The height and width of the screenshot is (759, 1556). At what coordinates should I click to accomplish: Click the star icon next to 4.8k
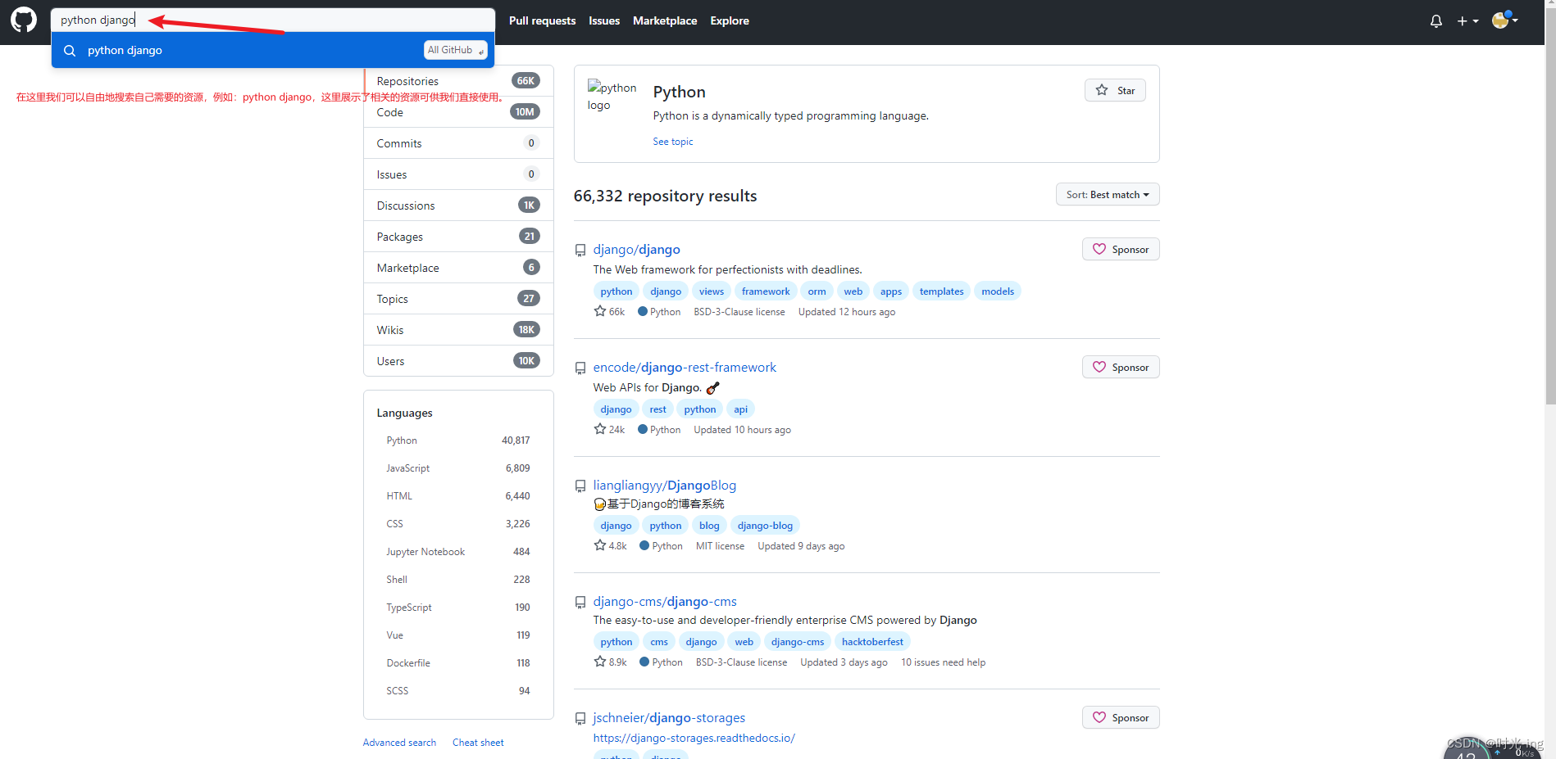pos(600,545)
